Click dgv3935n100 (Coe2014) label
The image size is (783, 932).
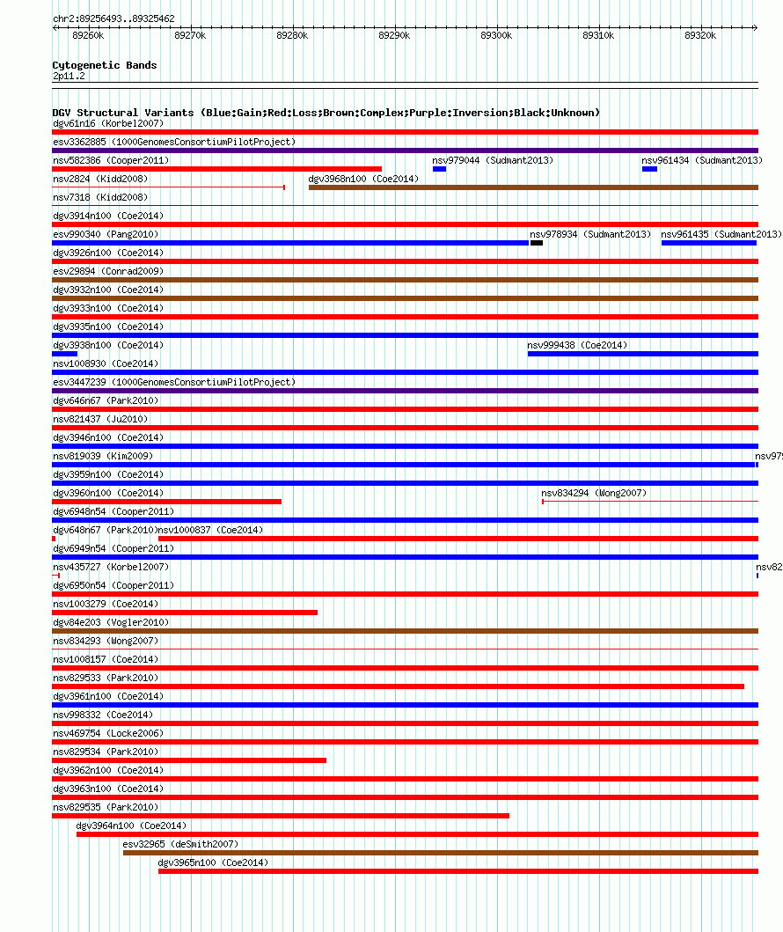[108, 327]
